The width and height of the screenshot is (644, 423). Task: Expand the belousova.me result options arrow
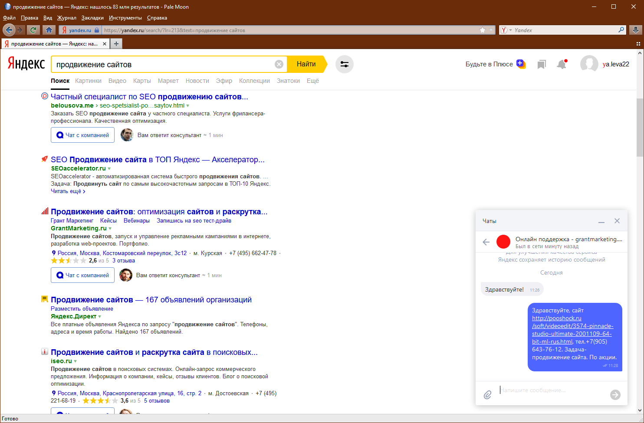pyautogui.click(x=188, y=106)
